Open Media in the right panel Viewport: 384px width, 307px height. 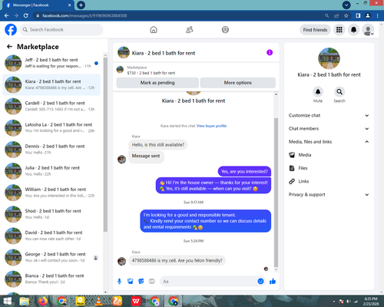coord(329,155)
